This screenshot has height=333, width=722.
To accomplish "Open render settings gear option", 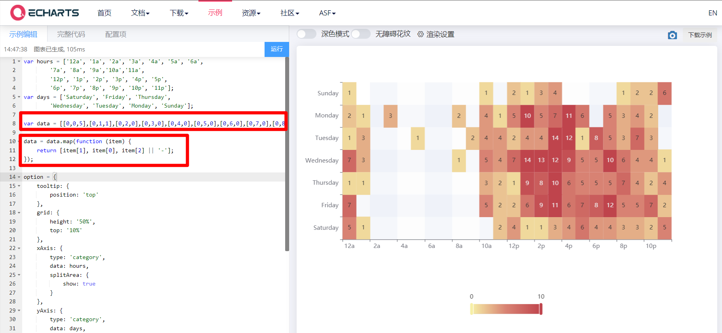I will pyautogui.click(x=436, y=34).
